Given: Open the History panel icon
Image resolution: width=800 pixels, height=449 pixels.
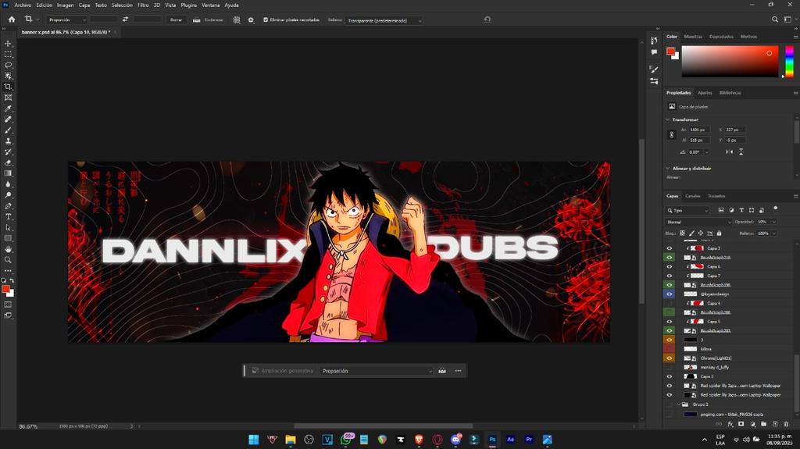Looking at the screenshot, I should click(x=654, y=41).
